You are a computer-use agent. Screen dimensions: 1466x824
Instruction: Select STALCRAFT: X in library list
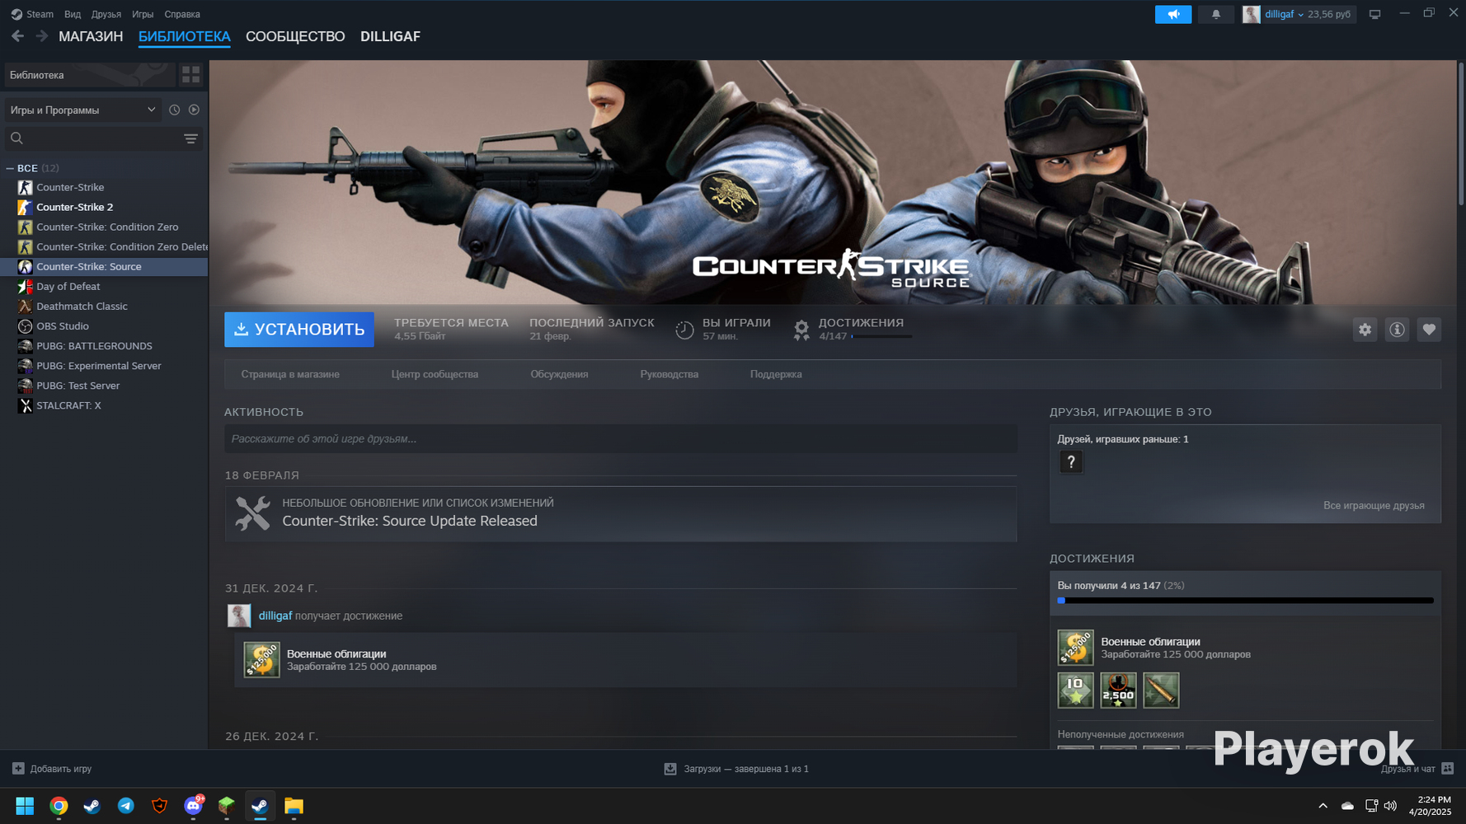104,405
